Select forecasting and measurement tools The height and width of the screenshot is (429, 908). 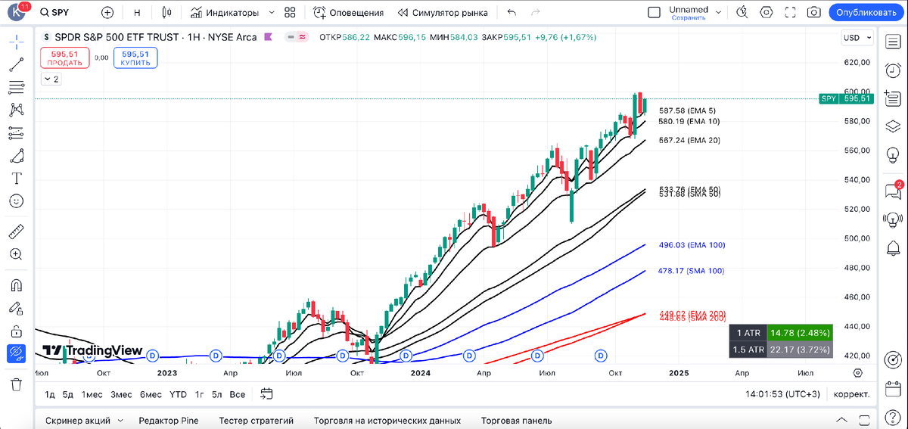pos(16,133)
